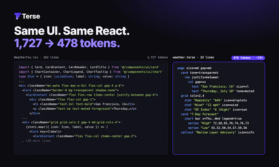Screen dimensions: 279x167
Task: Click the 'WeatherTsx.tsx · 163 lines' label
Action: 36,57
